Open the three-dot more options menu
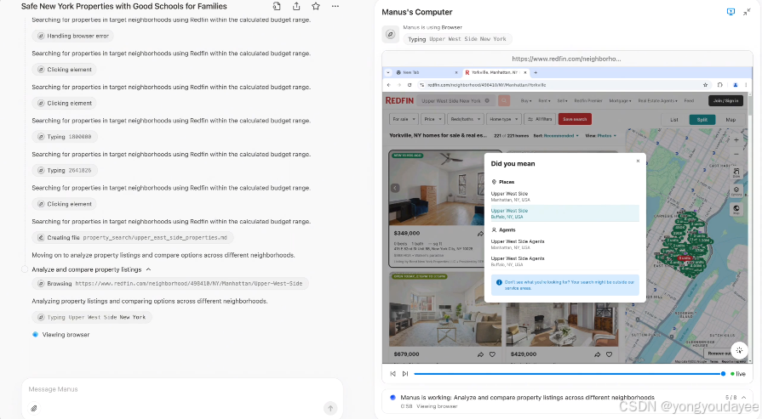Viewport: 762px width, 419px height. 335,6
